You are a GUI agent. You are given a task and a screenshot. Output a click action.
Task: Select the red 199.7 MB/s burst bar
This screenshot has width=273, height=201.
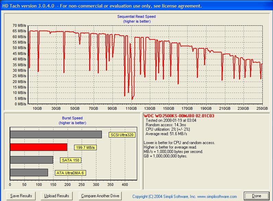38,147
